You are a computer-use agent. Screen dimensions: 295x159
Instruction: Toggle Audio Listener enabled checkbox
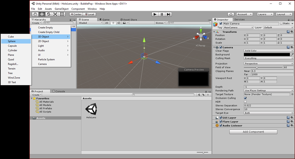tap(221, 125)
